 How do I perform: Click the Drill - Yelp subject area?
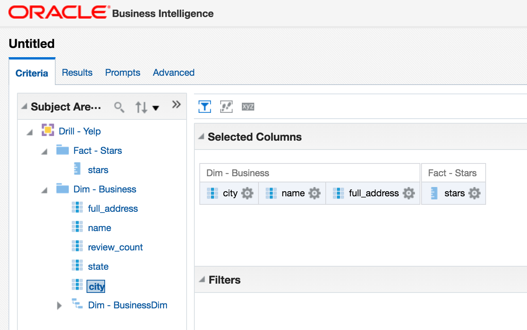80,131
